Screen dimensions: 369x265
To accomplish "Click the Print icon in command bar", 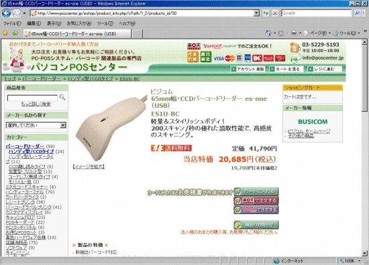I will [294, 33].
